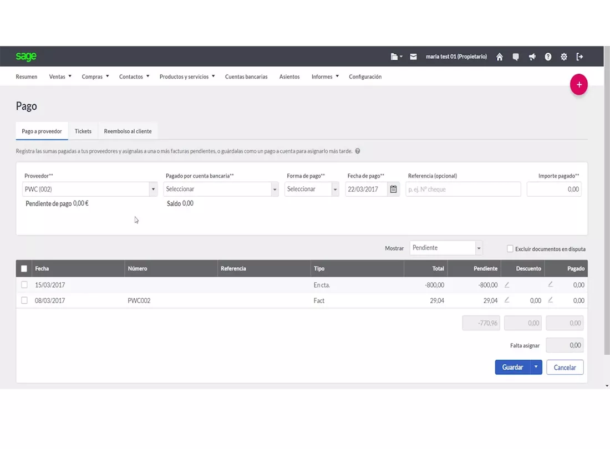Click the Cancelar button
Screen dimensions: 610x449
(565, 368)
